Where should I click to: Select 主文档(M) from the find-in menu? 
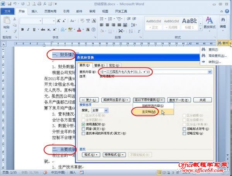pos(153,112)
